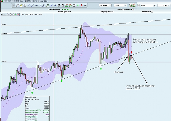Draw a vertical line on chart

(40, 5)
